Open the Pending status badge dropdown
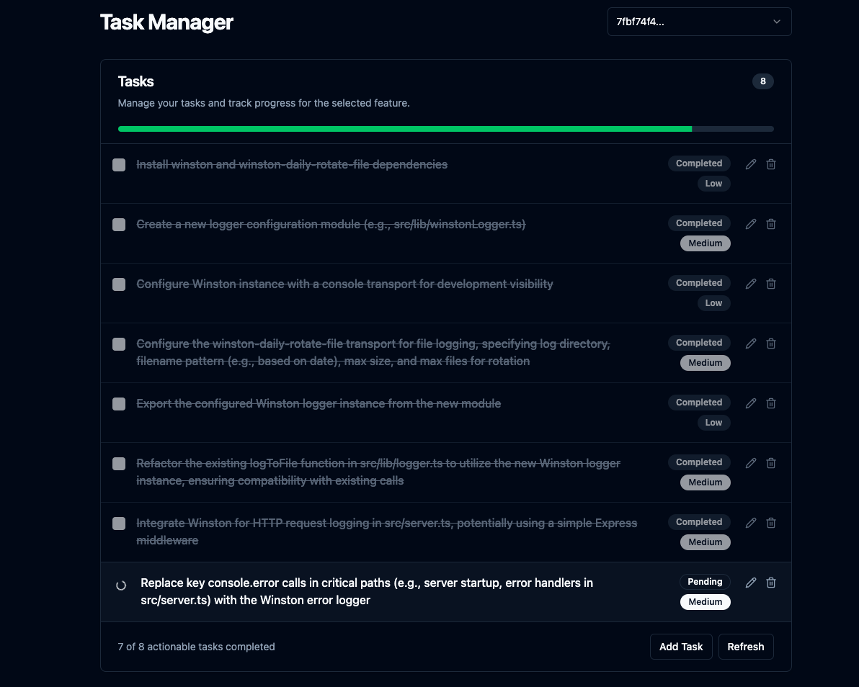Image resolution: width=859 pixels, height=687 pixels. click(705, 581)
